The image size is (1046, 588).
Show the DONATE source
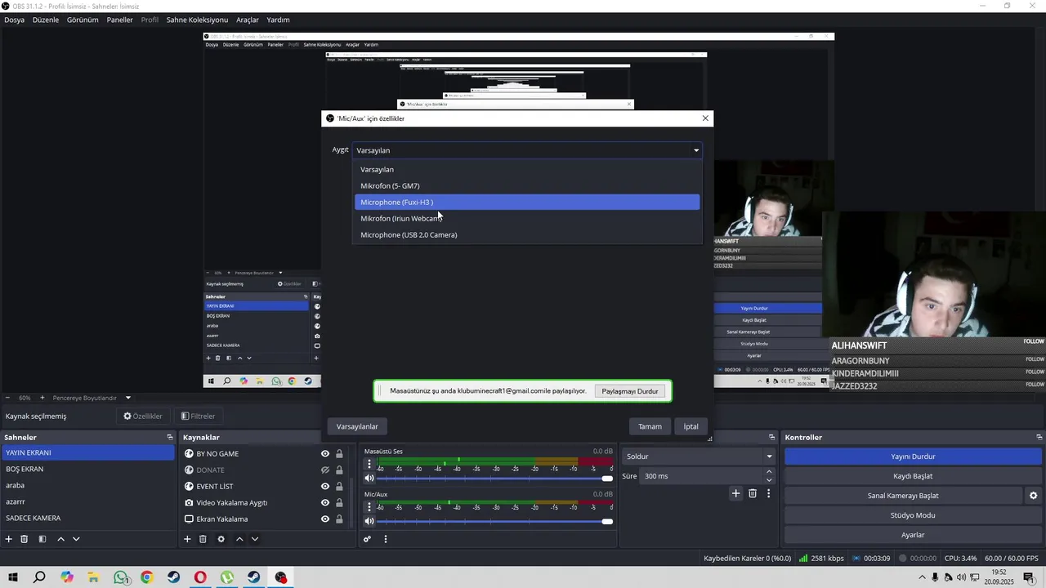pyautogui.click(x=325, y=470)
